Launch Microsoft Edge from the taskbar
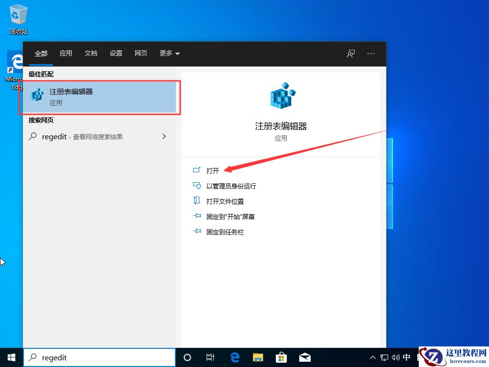The width and height of the screenshot is (489, 367). 234,357
